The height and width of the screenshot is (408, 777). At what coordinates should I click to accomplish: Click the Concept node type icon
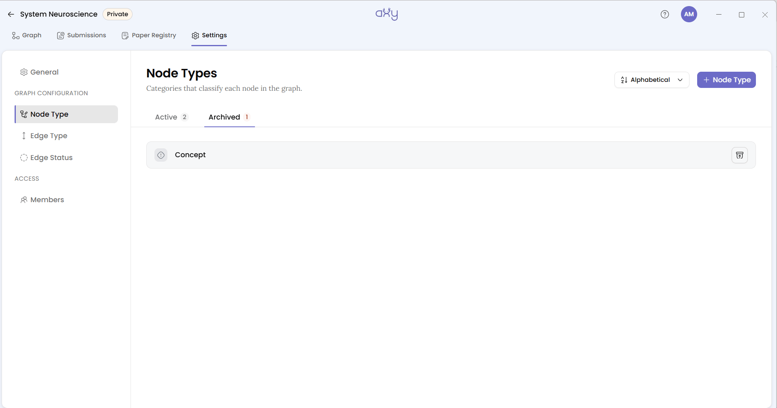pyautogui.click(x=161, y=155)
